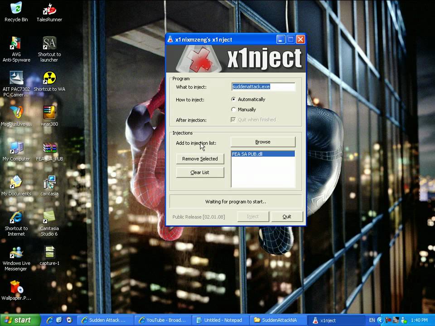Viewport: 435px width, 326px height.
Task: Click the Waiting for program to start status
Action: click(x=236, y=201)
